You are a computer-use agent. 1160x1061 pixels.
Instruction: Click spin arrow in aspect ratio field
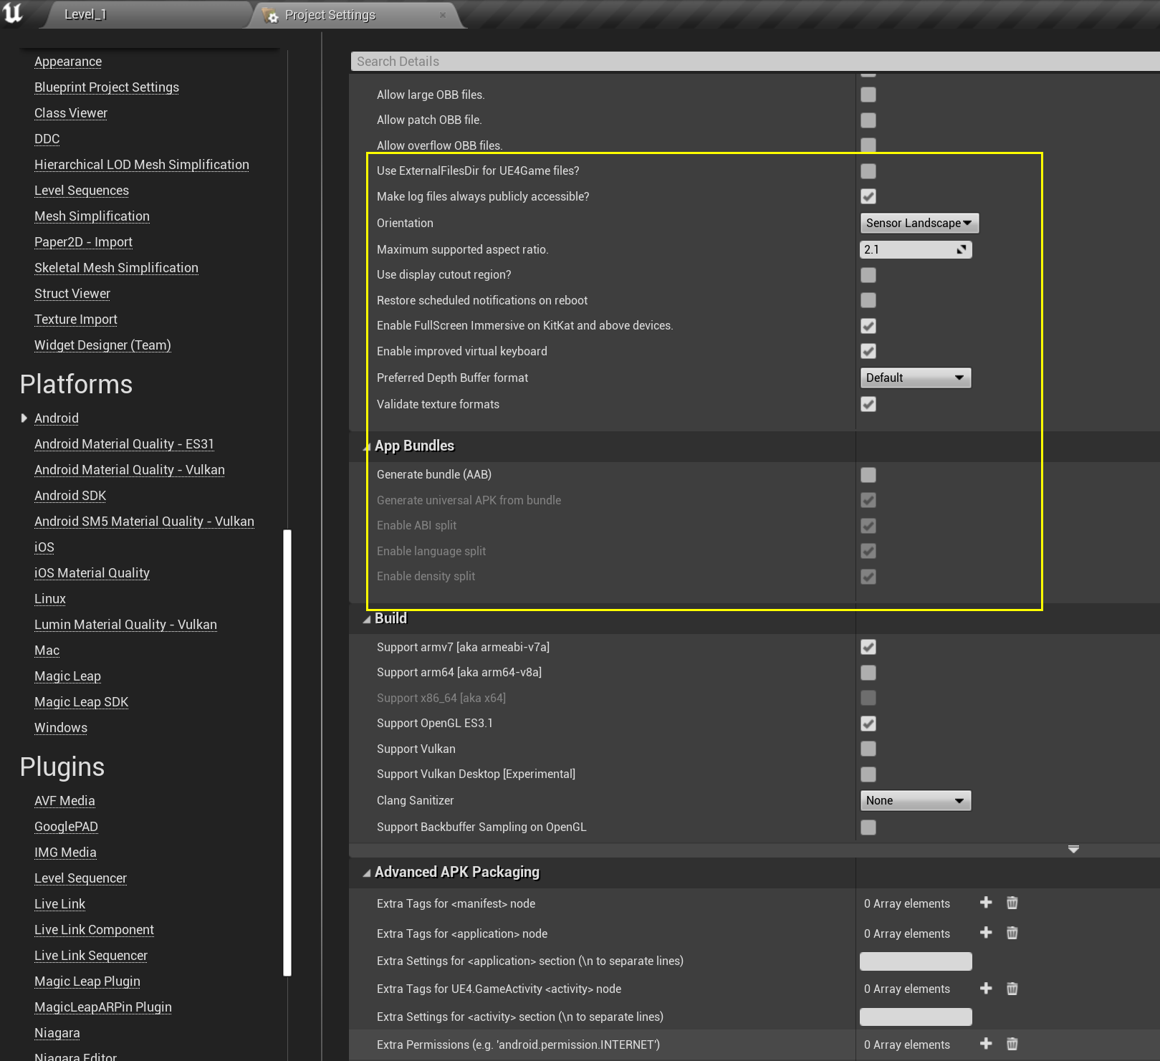tap(962, 249)
